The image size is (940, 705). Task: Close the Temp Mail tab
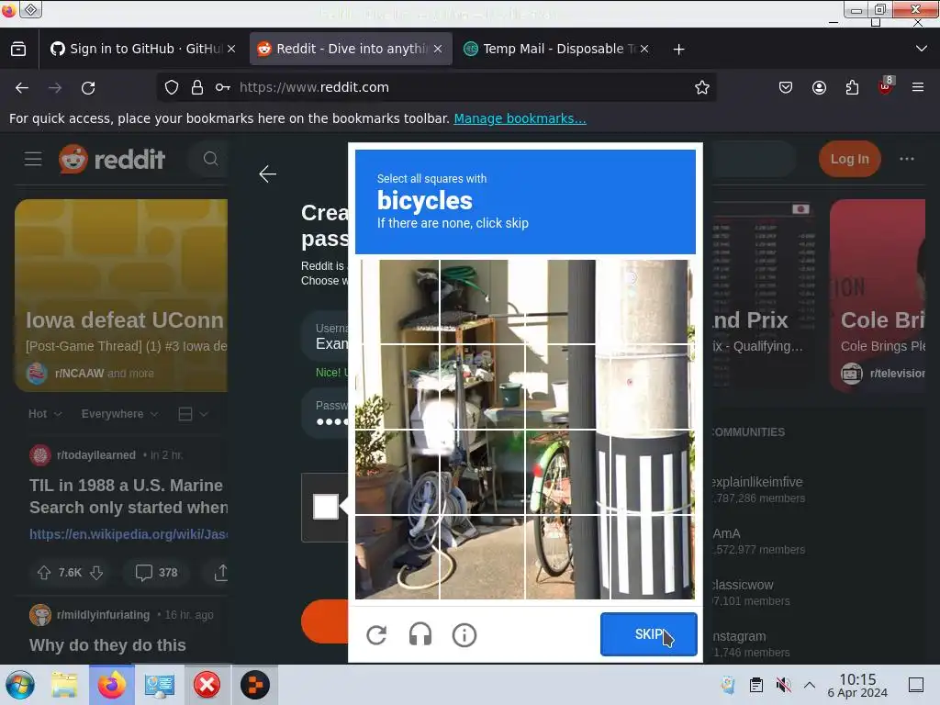(x=644, y=50)
